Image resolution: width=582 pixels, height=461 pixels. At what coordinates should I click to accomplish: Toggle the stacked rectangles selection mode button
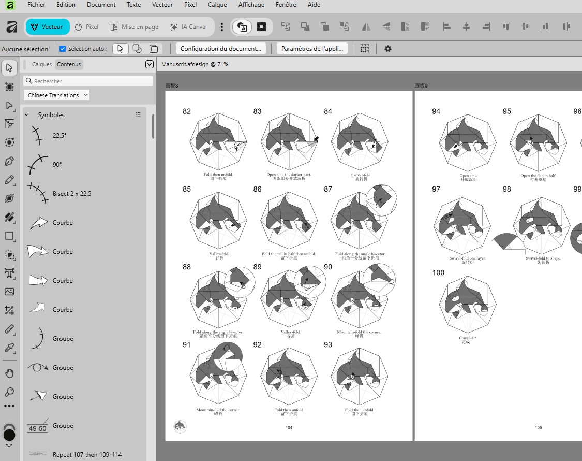154,49
